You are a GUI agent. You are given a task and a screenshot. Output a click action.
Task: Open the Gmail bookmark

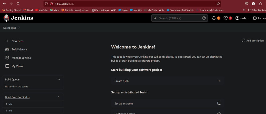28,10
